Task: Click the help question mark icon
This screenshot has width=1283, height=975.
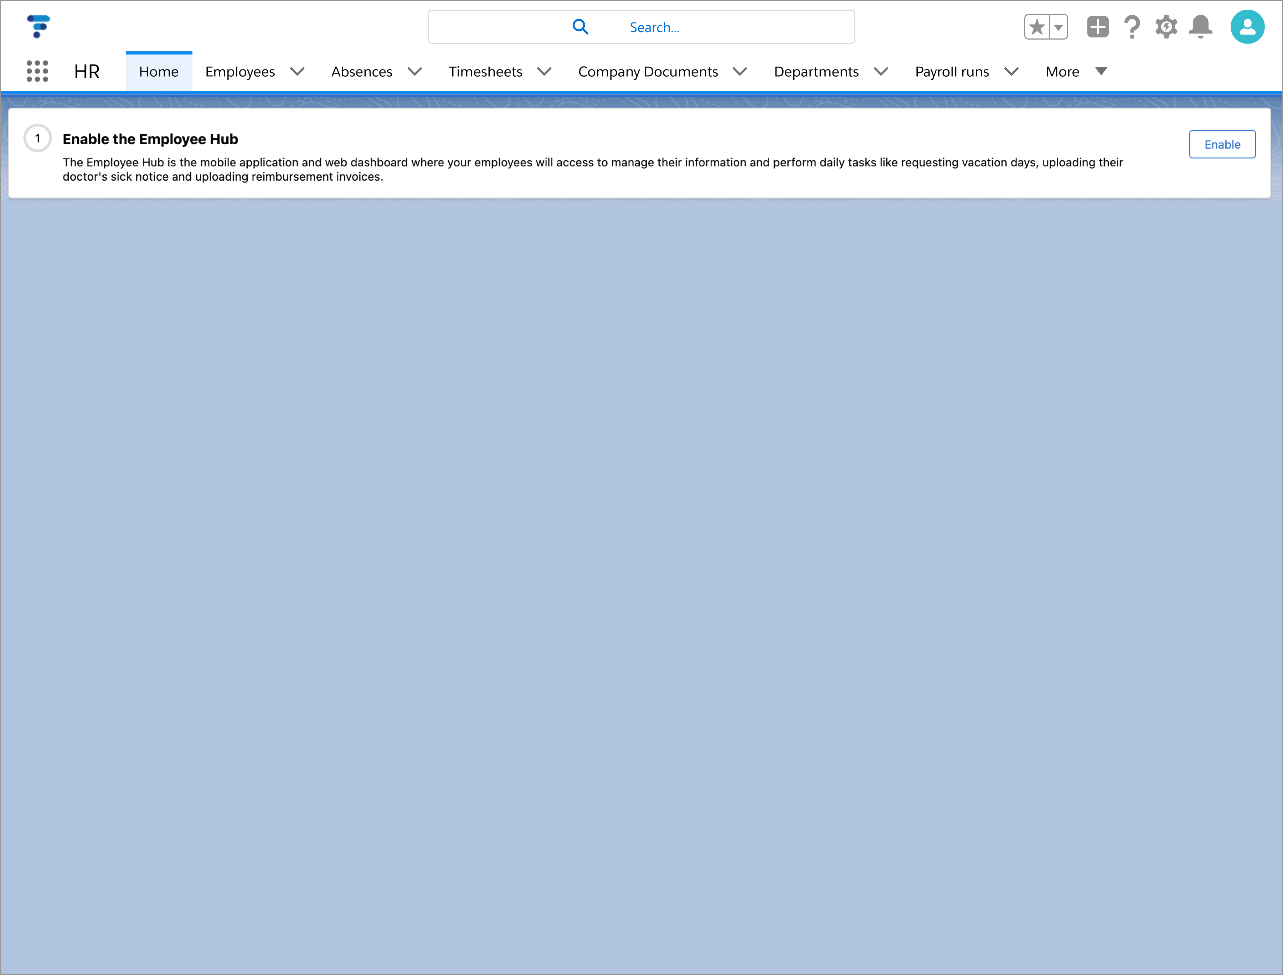Action: [x=1132, y=27]
